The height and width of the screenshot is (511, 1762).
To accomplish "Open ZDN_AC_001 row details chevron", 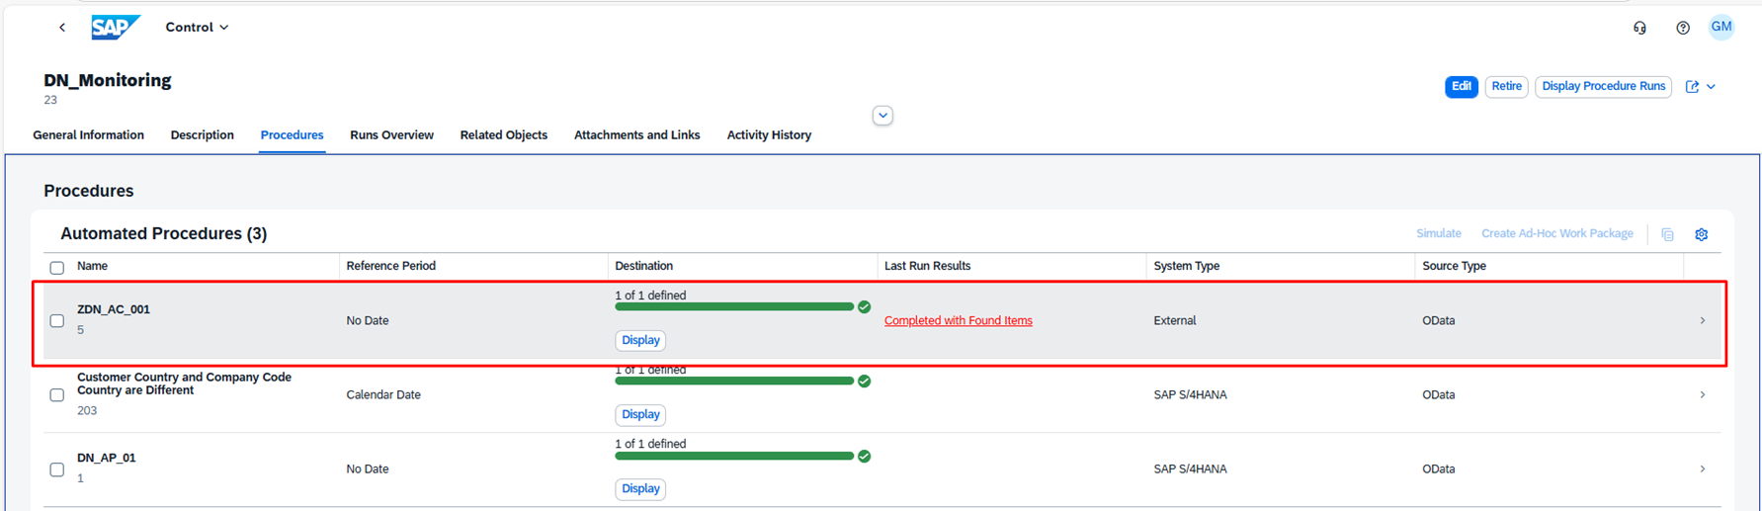I will pyautogui.click(x=1702, y=321).
